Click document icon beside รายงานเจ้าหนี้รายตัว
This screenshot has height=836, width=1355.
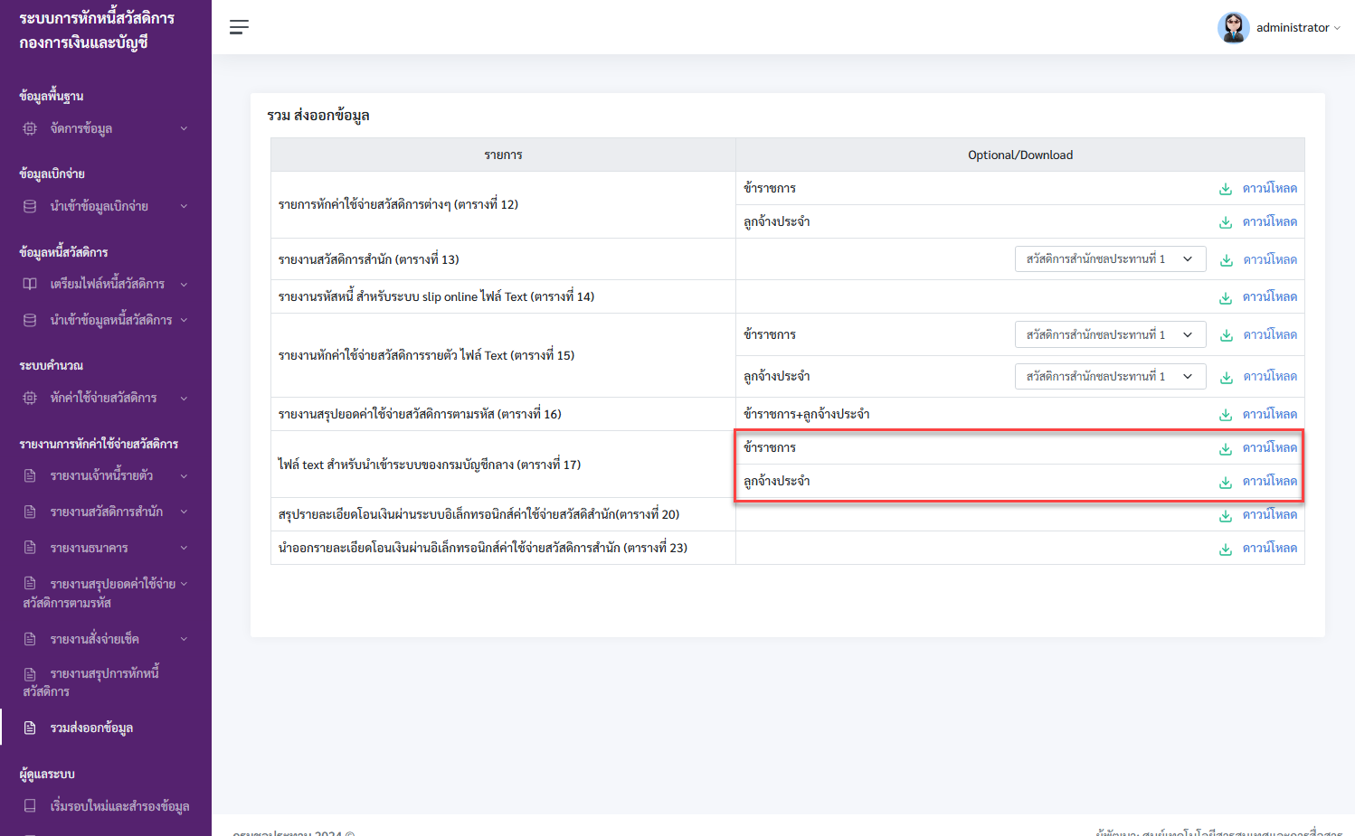(30, 475)
